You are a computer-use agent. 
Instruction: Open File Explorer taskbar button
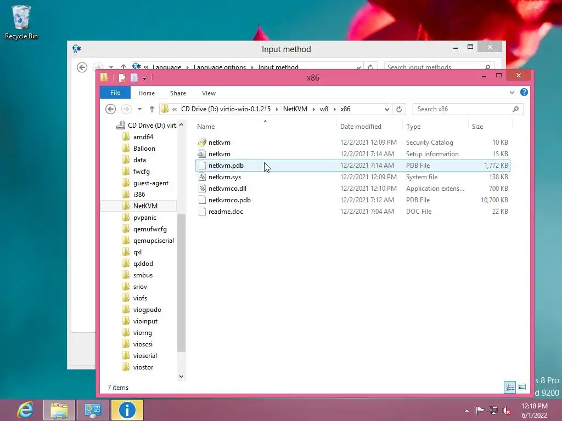(59, 410)
